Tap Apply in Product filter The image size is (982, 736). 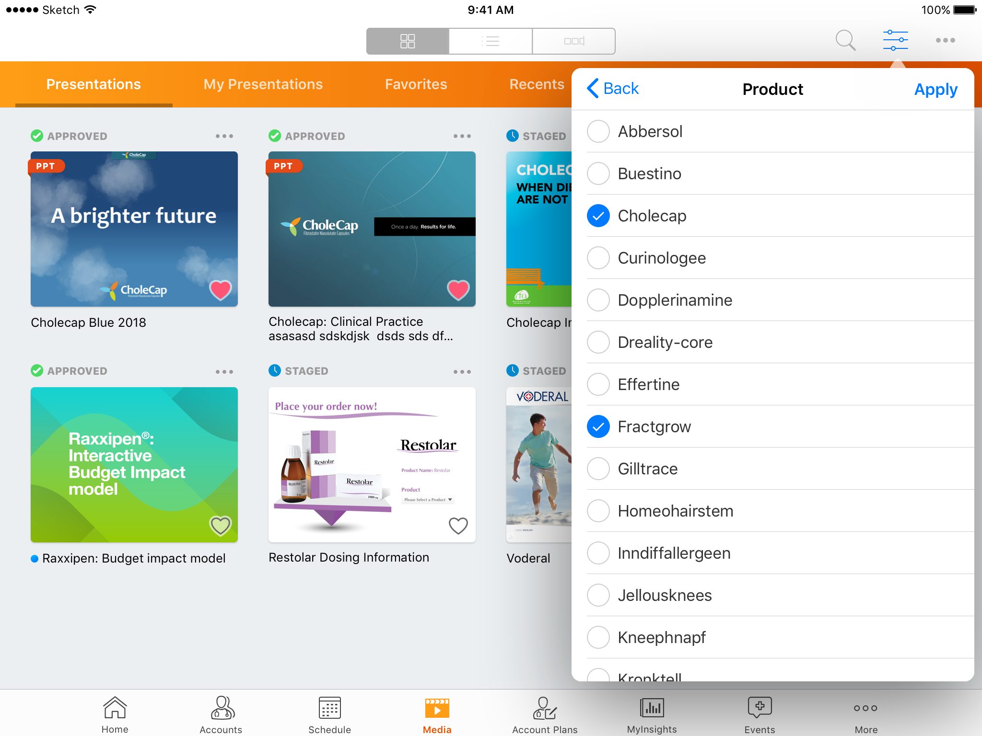pyautogui.click(x=935, y=89)
